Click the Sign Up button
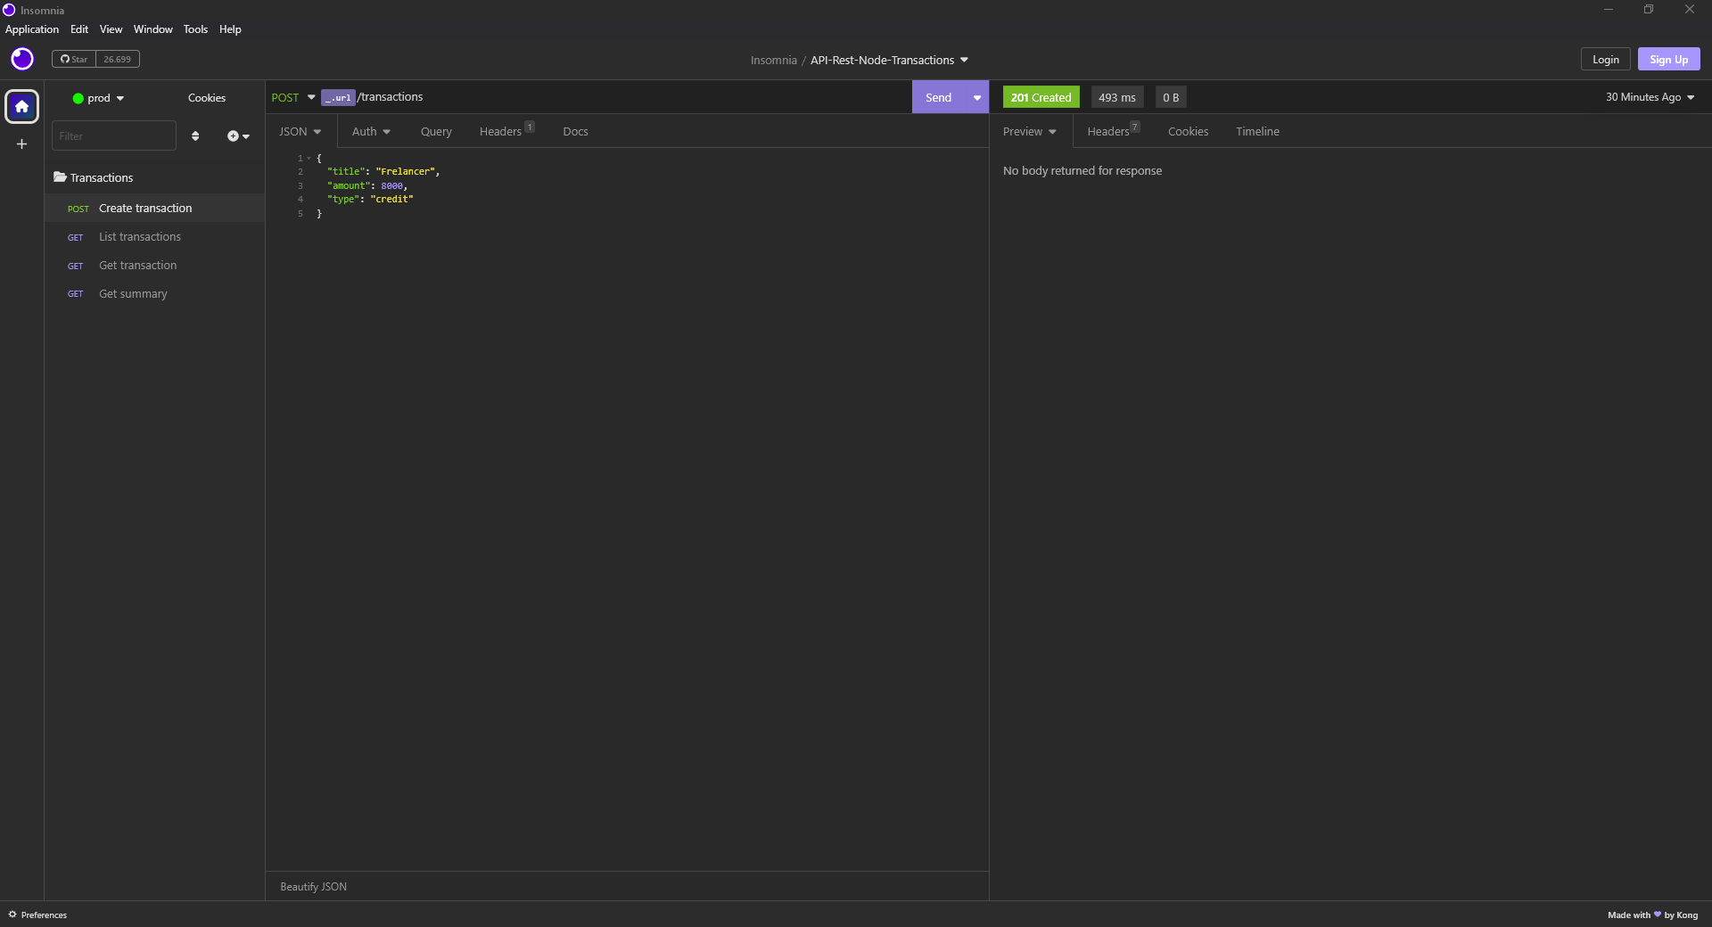The width and height of the screenshot is (1712, 927). [1668, 59]
